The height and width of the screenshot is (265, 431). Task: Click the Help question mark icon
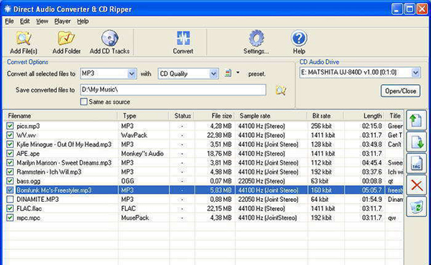point(299,38)
